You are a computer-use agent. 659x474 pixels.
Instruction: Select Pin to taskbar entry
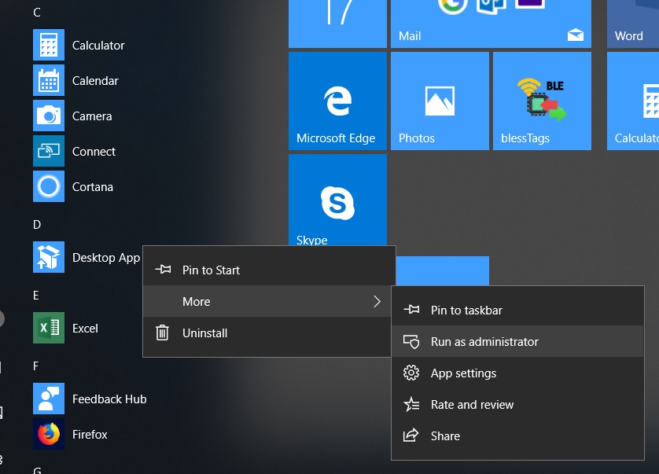pyautogui.click(x=517, y=310)
